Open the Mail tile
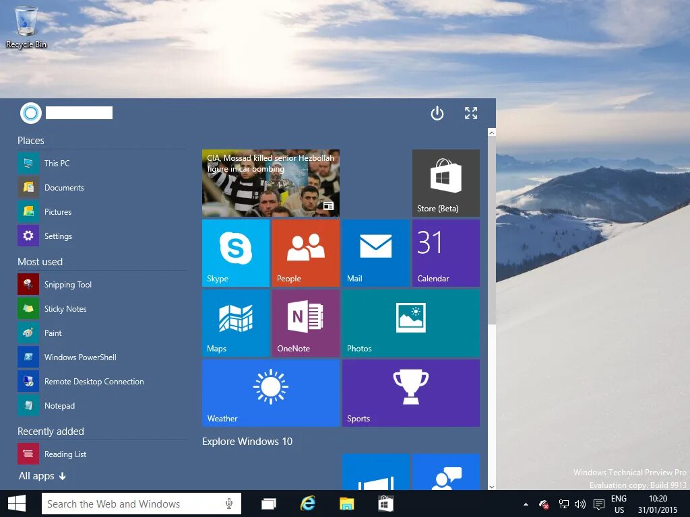690x517 pixels. click(x=376, y=253)
